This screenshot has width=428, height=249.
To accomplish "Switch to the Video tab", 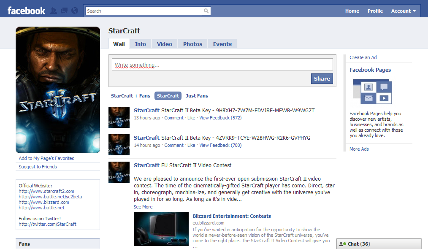I will (x=165, y=44).
